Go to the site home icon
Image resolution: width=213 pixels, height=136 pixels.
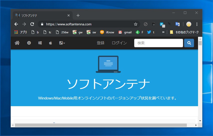[17, 43]
